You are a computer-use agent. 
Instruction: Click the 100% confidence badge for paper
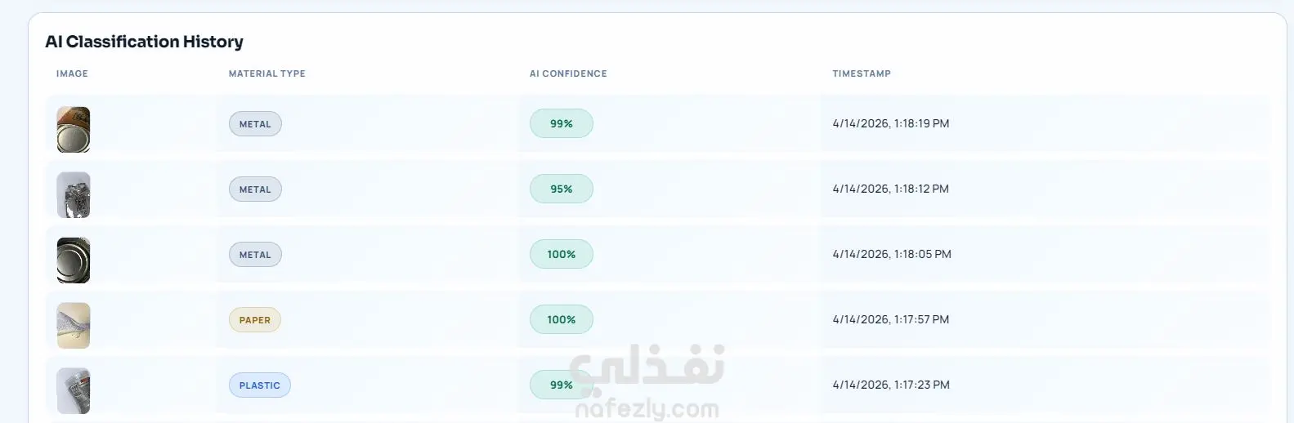(x=562, y=319)
